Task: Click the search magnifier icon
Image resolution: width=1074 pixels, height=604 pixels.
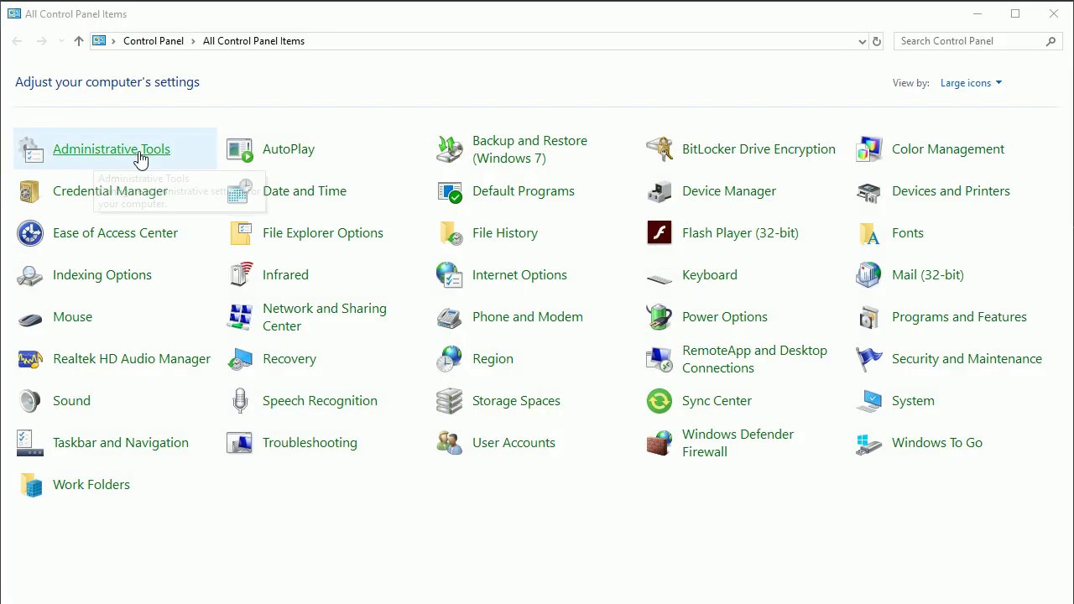Action: click(1051, 41)
